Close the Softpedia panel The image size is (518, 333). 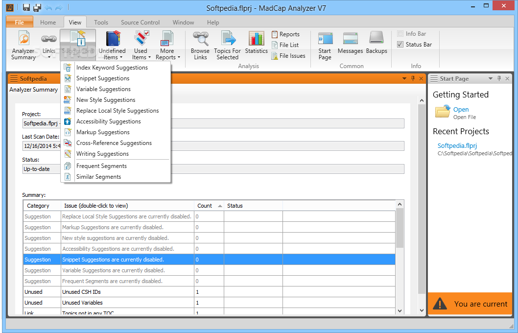coord(421,78)
